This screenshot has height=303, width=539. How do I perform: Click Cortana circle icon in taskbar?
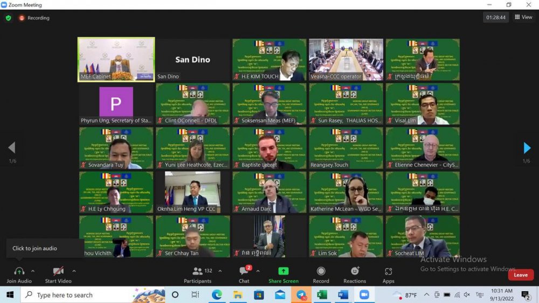pyautogui.click(x=175, y=295)
